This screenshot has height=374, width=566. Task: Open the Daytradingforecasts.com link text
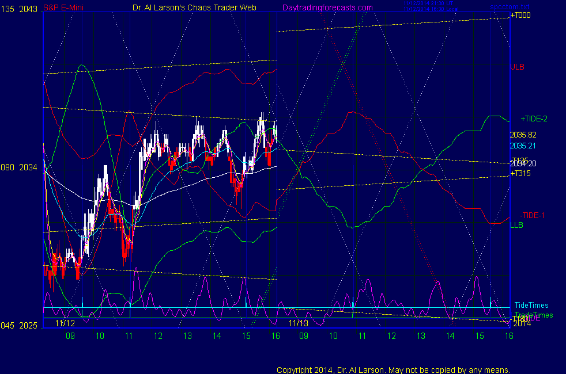click(327, 7)
